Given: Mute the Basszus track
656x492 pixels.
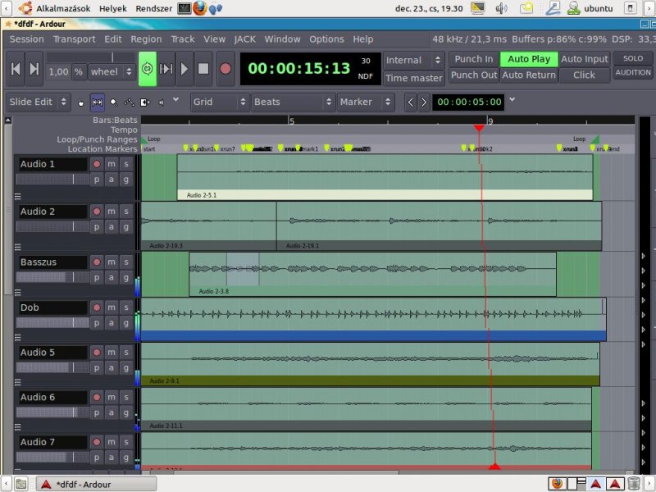Looking at the screenshot, I should 112,262.
